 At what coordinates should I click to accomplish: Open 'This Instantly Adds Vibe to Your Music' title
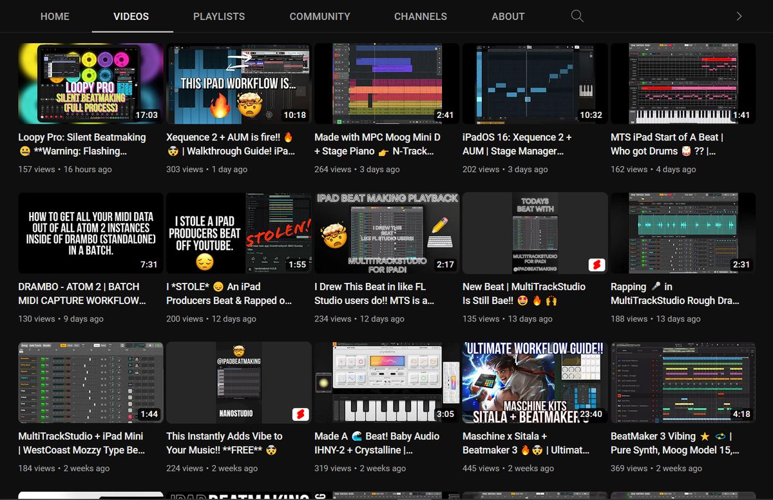tap(224, 443)
